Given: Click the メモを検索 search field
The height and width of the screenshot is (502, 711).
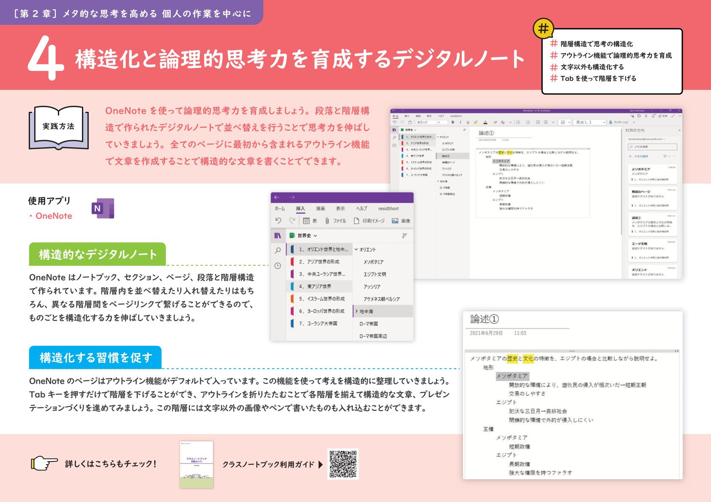Looking at the screenshot, I should (x=653, y=146).
